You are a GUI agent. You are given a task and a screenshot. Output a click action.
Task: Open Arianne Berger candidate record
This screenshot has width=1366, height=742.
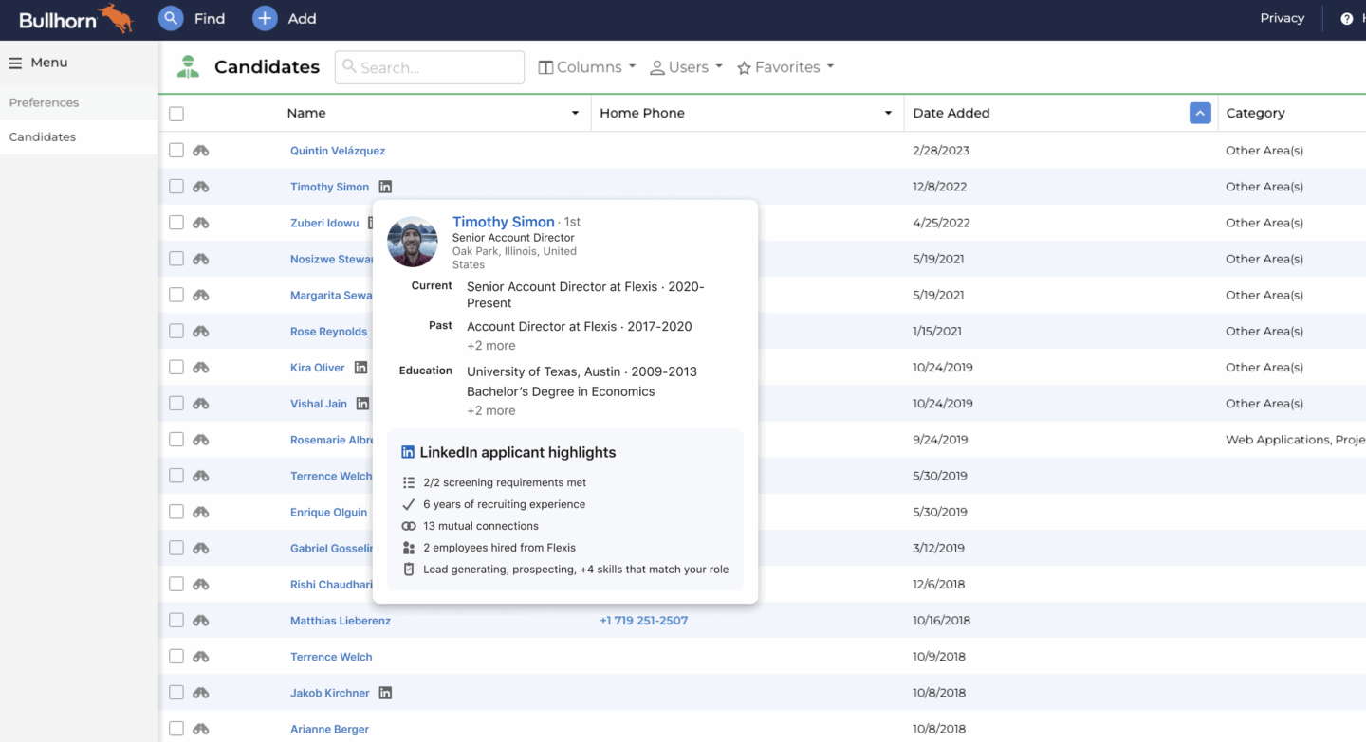click(329, 729)
